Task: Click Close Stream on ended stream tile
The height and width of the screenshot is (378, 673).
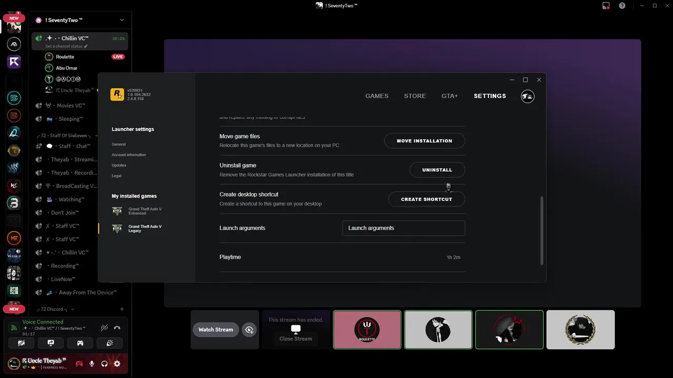Action: pyautogui.click(x=295, y=339)
